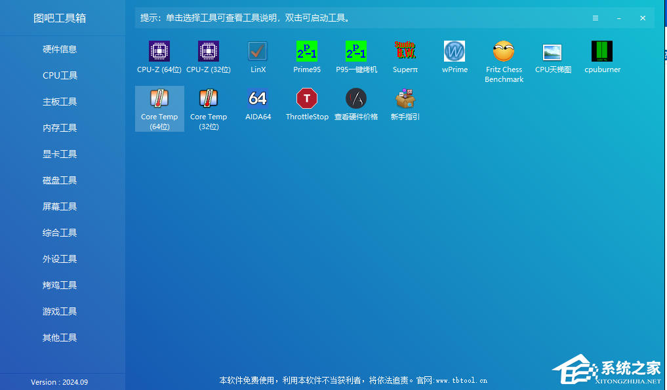Screen dimensions: 667x390
Task: Select the cpuburner tool icon
Action: click(602, 52)
